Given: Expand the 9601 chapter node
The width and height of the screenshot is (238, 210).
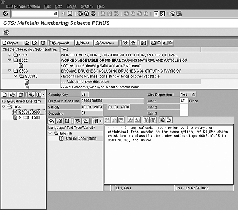Looking at the screenshot, I should (x=10, y=55).
